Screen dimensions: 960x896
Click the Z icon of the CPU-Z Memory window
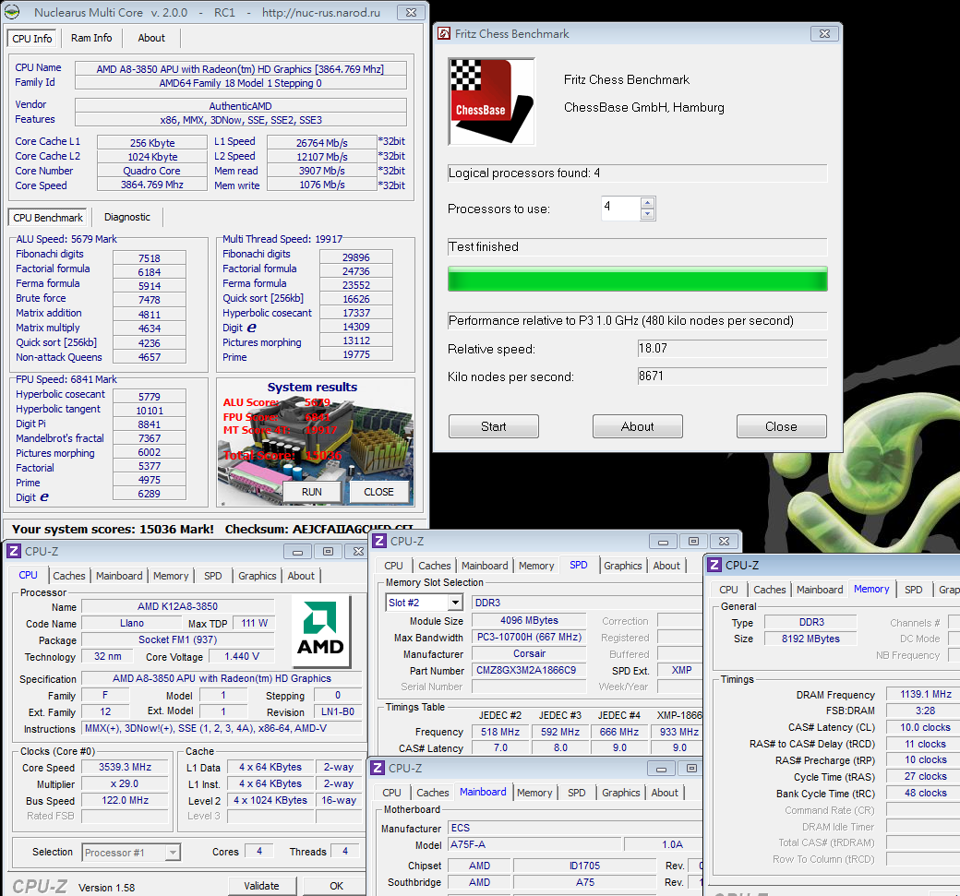coord(714,565)
